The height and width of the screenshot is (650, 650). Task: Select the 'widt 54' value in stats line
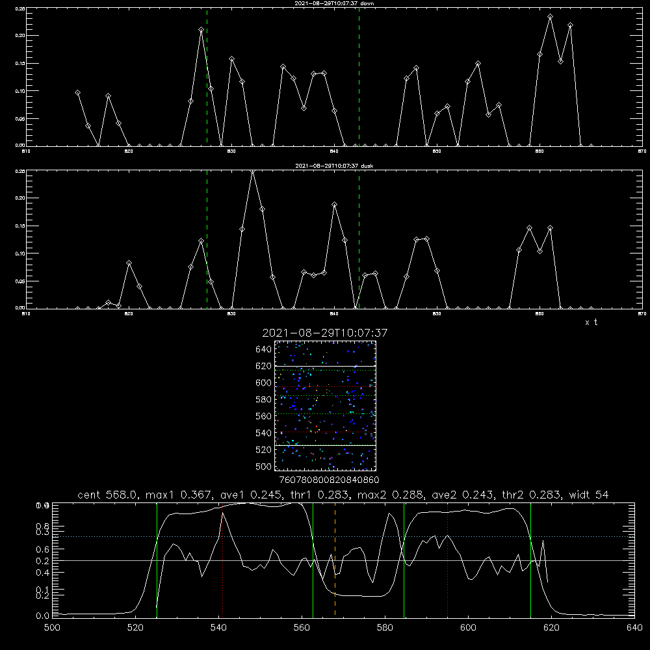click(x=589, y=495)
